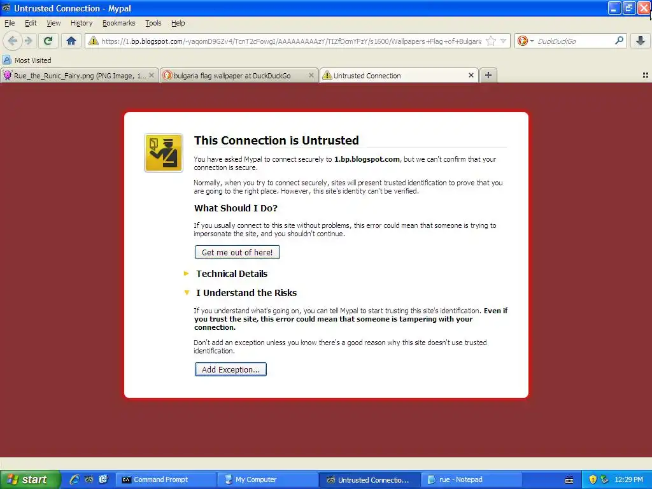Close the bulgaria flag wallpaper tab
The image size is (652, 489).
311,75
